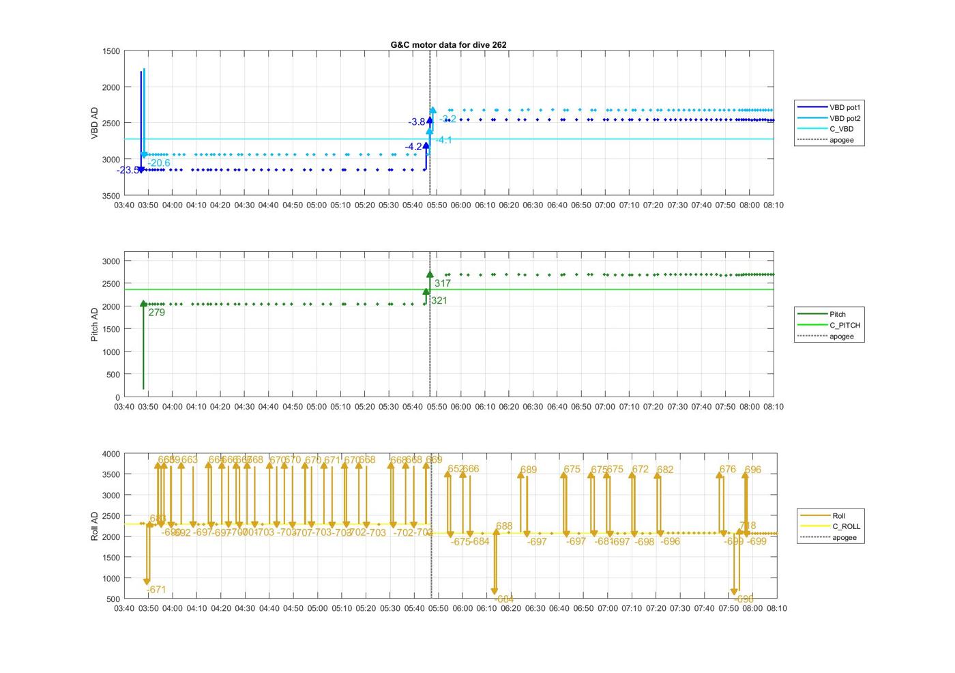955x673 pixels.
Task: Click the '663' label on roll plot
Action: pos(190,459)
